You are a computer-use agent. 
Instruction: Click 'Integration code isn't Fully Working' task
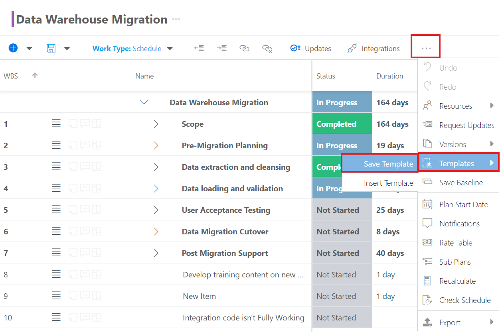click(x=243, y=318)
